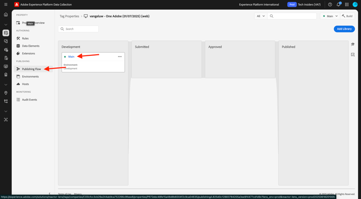Click the Submitted column heading
The image size is (361, 199).
pyautogui.click(x=142, y=47)
